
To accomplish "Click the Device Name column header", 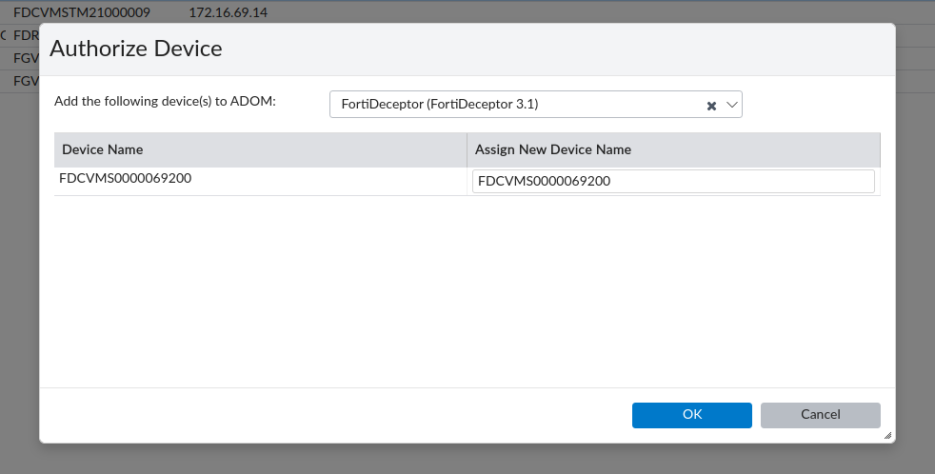I will pyautogui.click(x=103, y=149).
